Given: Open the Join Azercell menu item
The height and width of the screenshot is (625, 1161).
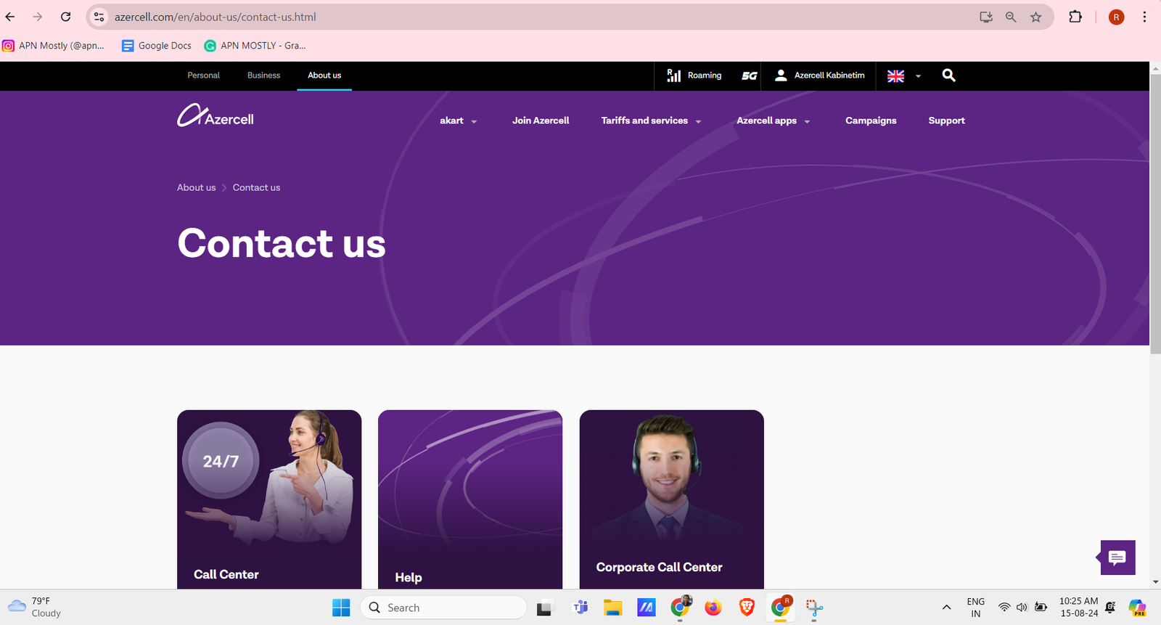Looking at the screenshot, I should coord(541,120).
